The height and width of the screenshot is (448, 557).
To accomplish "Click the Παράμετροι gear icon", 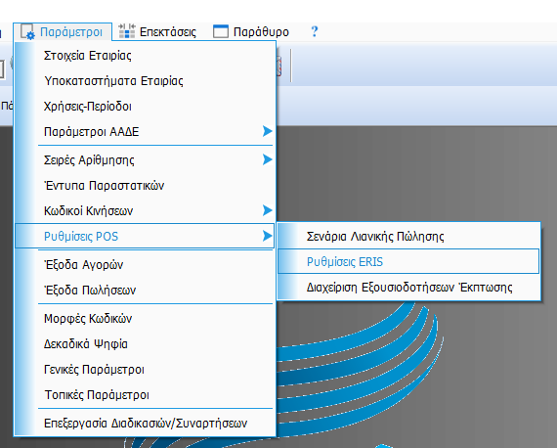I will coord(27,31).
